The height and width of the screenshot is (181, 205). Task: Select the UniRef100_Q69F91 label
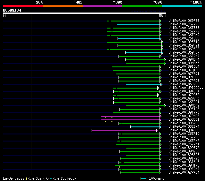[x=184, y=46]
